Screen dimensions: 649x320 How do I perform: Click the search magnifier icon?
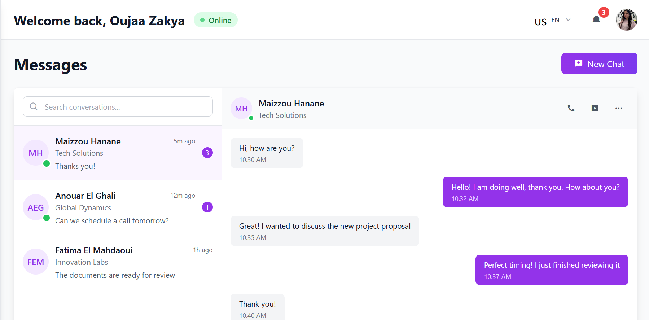(x=34, y=106)
